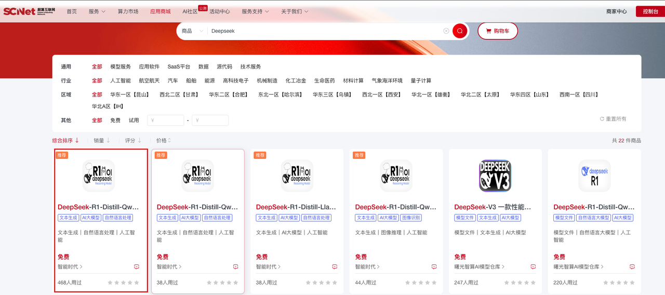Open the blue deepseek R1 logo thumbnail
The image size is (665, 295).
[594, 176]
